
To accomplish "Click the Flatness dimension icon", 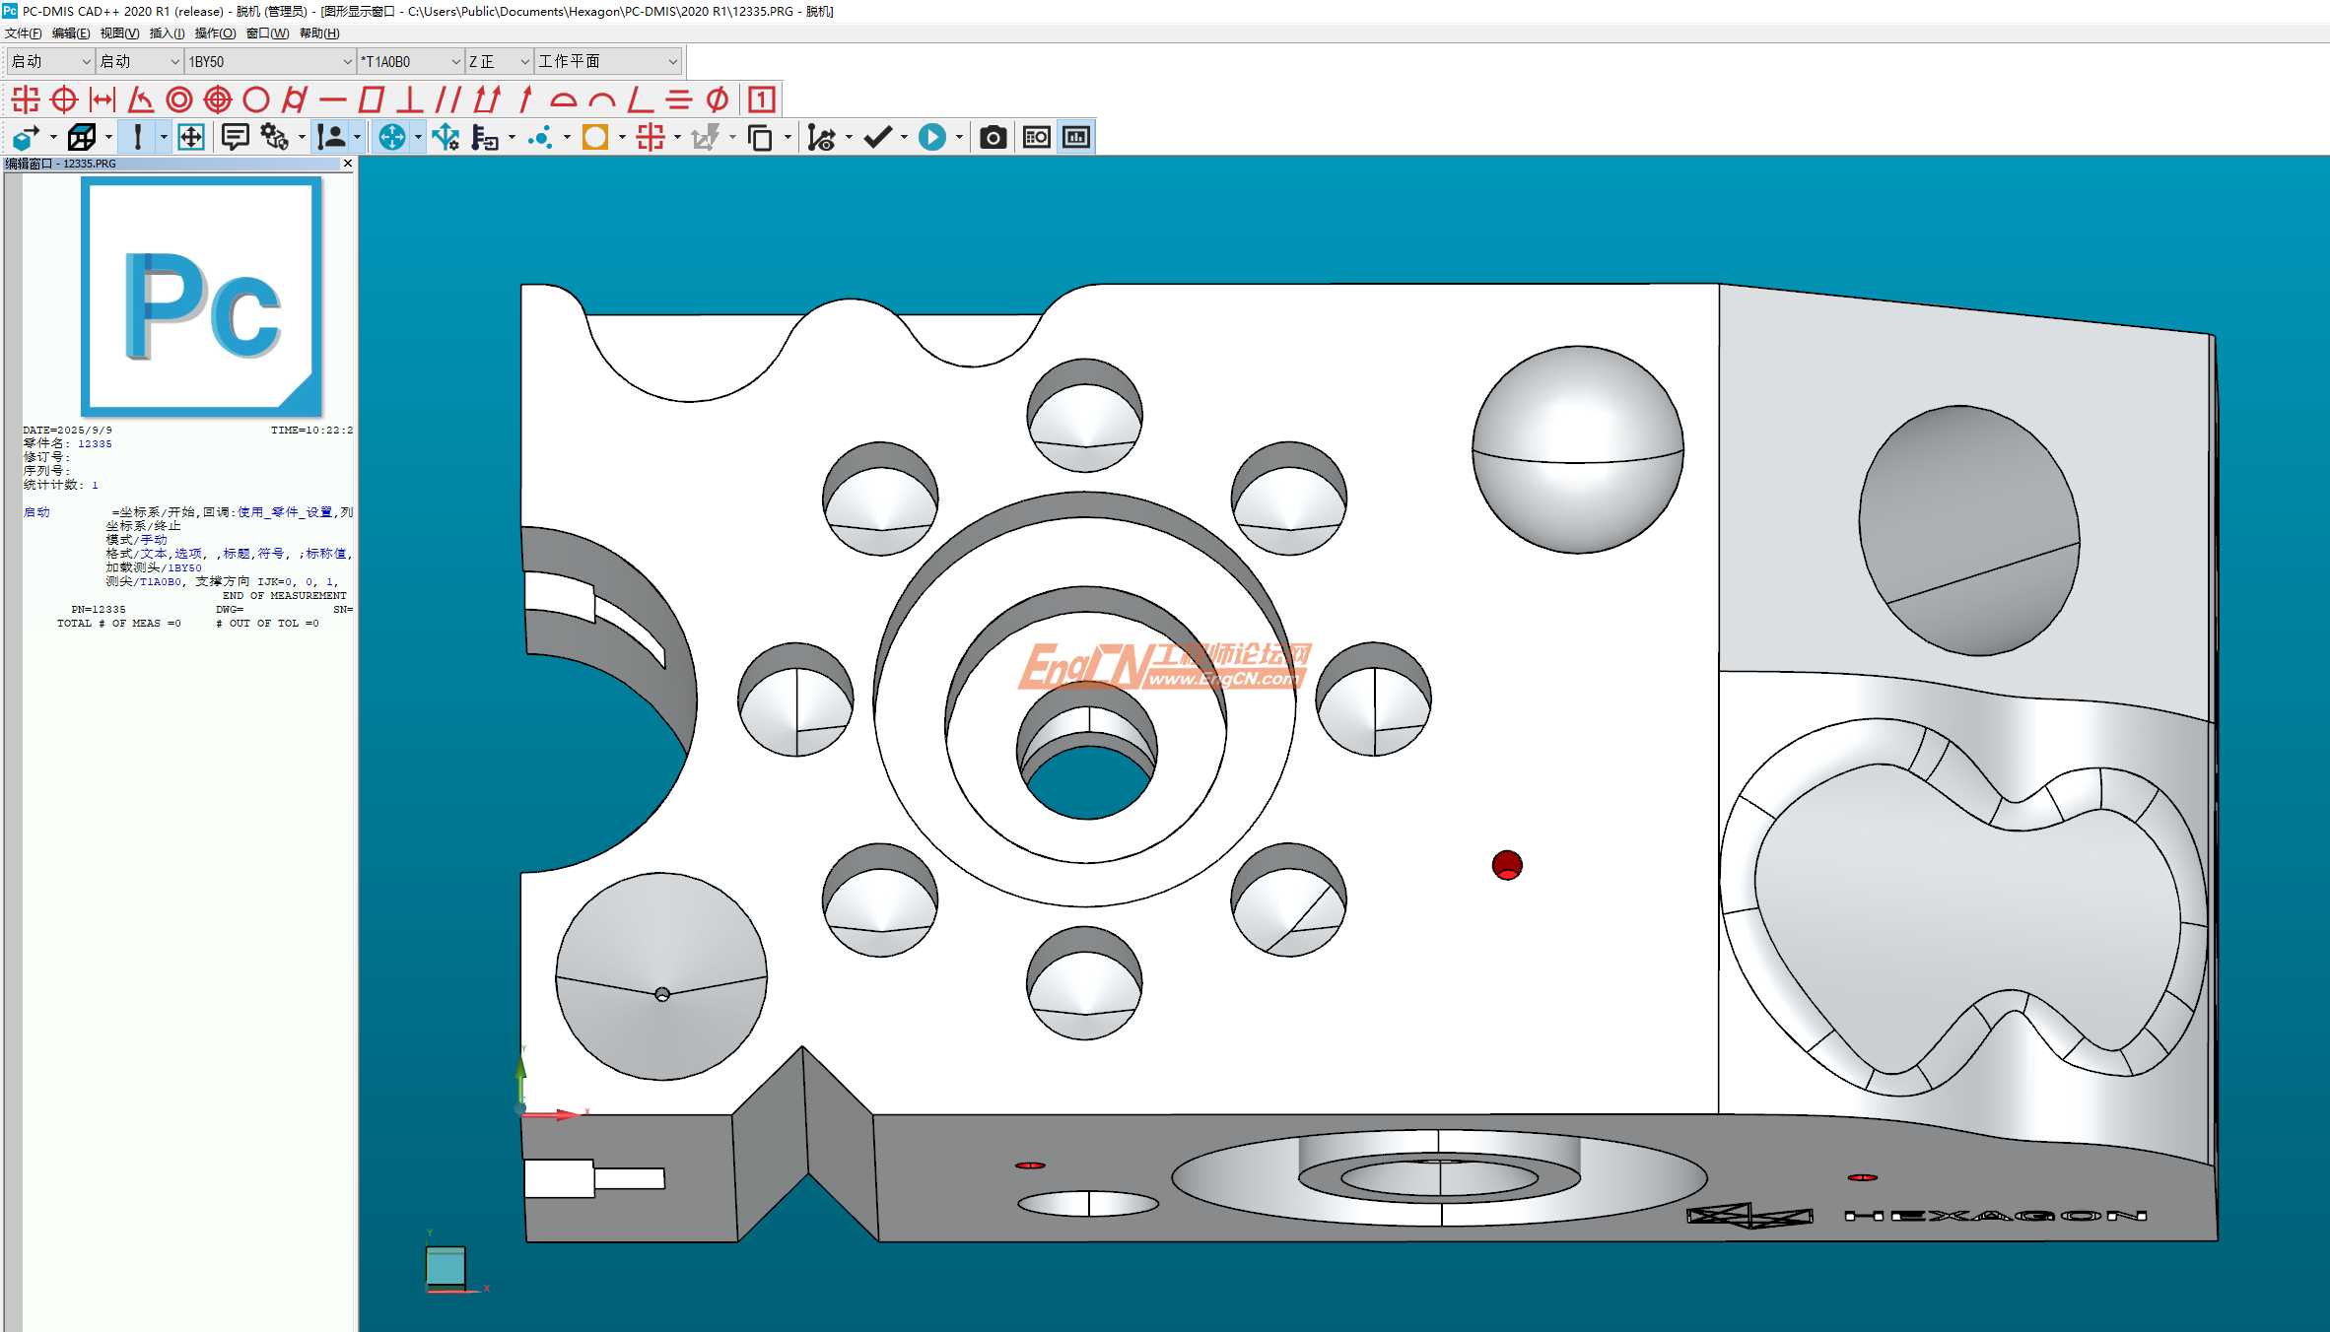I will [x=372, y=100].
